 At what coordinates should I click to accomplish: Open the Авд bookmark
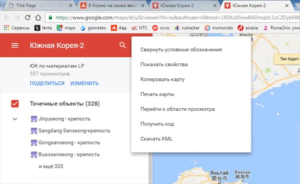pos(118,28)
